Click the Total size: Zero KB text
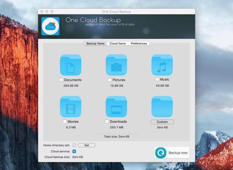 click(x=117, y=137)
